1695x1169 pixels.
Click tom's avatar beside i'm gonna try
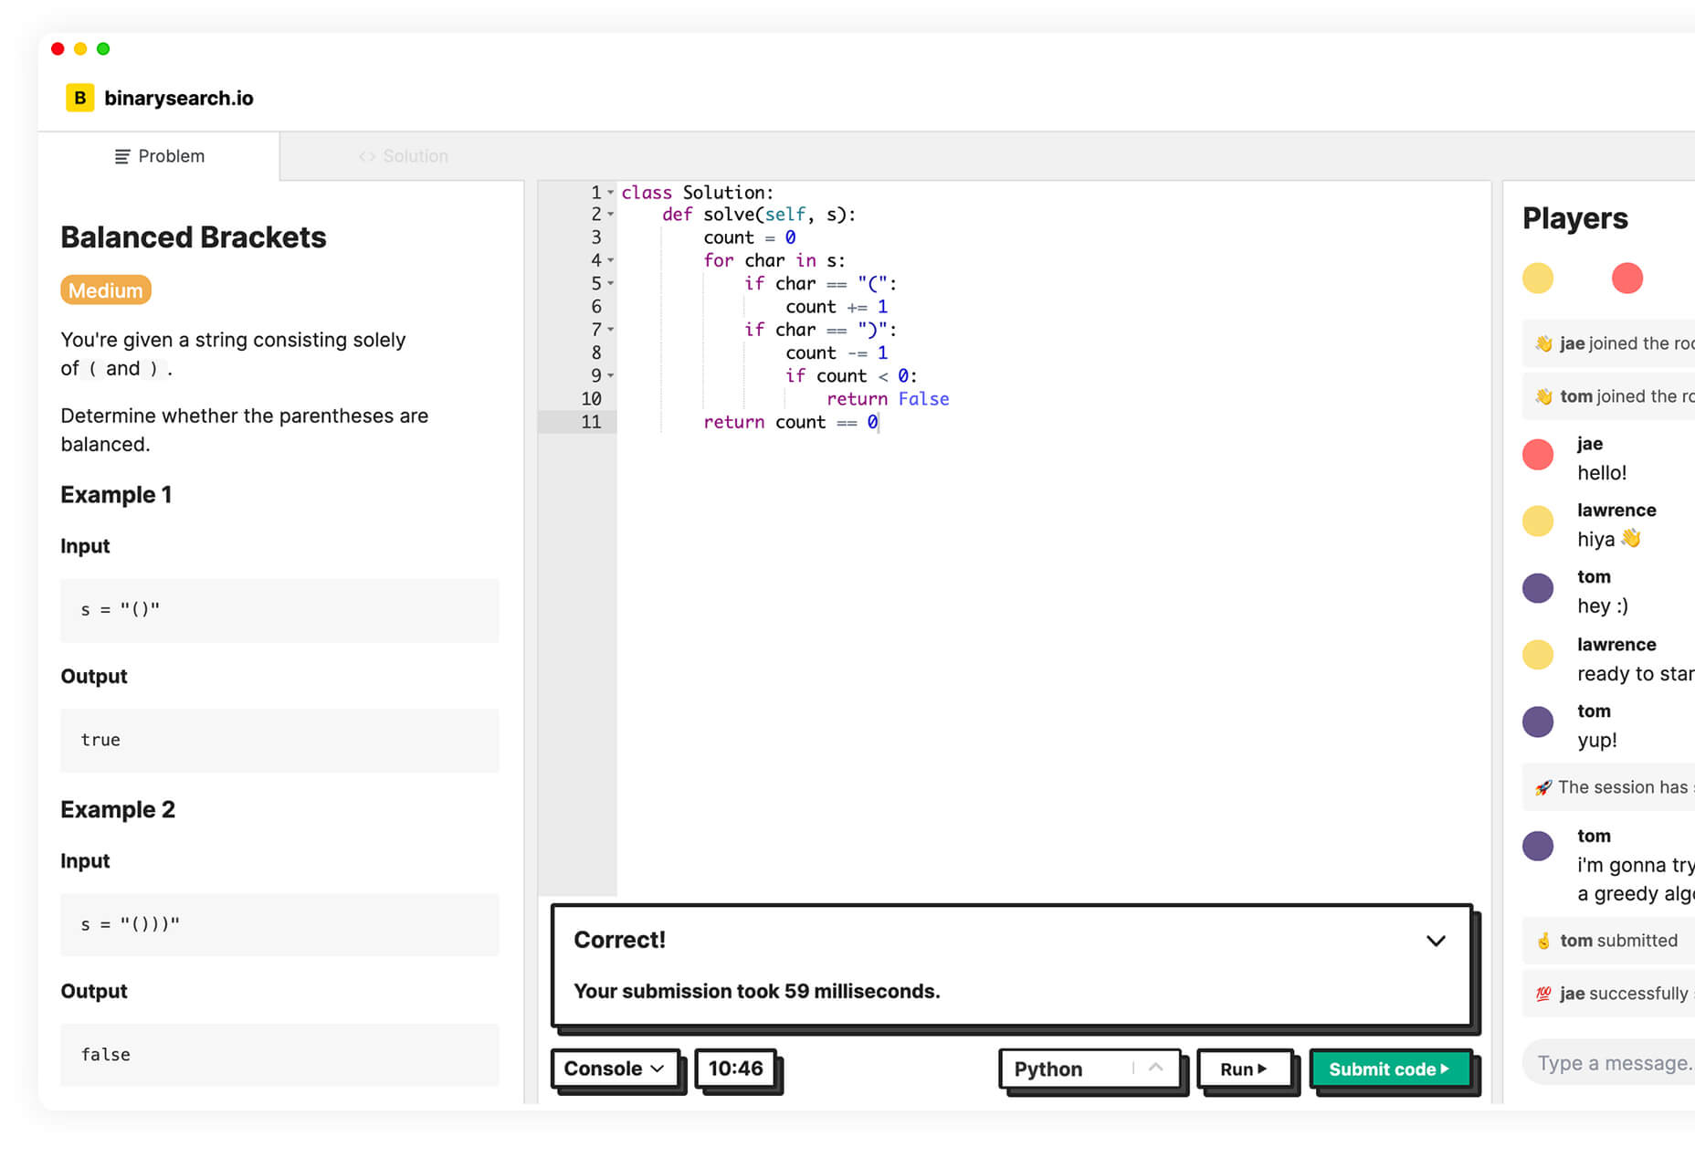1538,846
